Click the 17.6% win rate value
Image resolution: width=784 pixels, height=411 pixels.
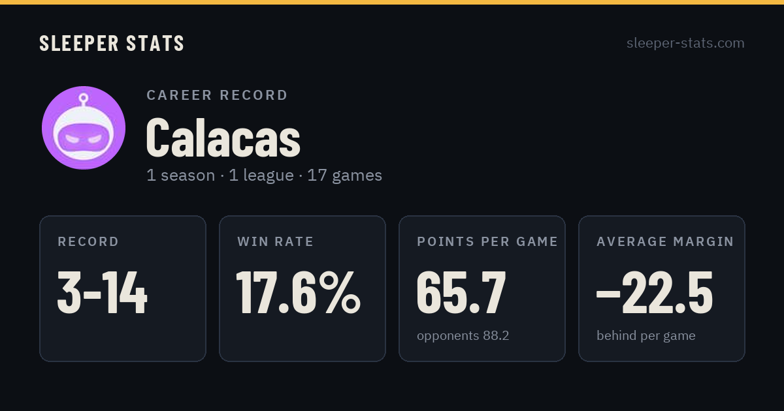[299, 293]
